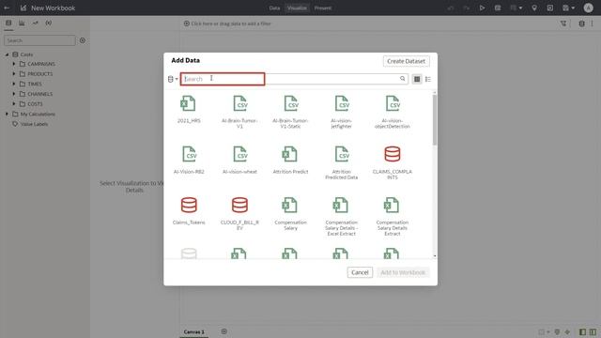Select Compensation Salary Details Extract dataset

[x=393, y=216]
